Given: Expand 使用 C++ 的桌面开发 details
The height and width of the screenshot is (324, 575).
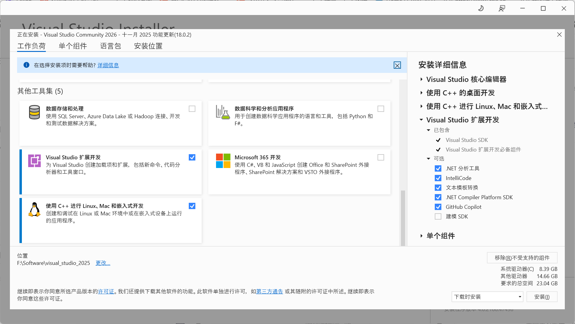Looking at the screenshot, I should pyautogui.click(x=421, y=93).
